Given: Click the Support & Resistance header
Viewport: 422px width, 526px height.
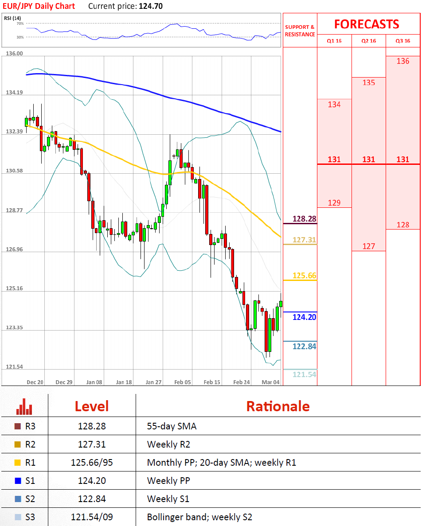Looking at the screenshot, I should [x=300, y=31].
